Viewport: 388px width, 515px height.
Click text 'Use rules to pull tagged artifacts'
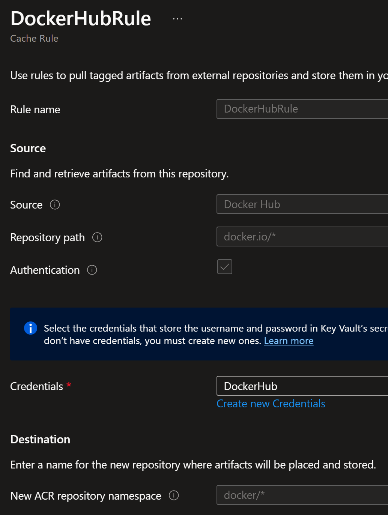point(87,76)
